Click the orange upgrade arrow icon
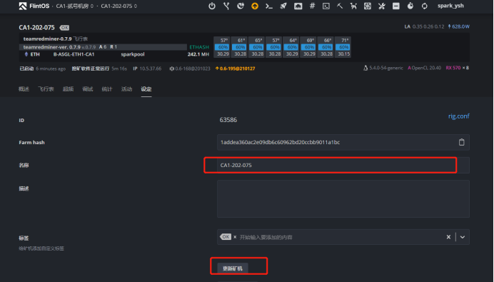The image size is (494, 282). [x=255, y=6]
